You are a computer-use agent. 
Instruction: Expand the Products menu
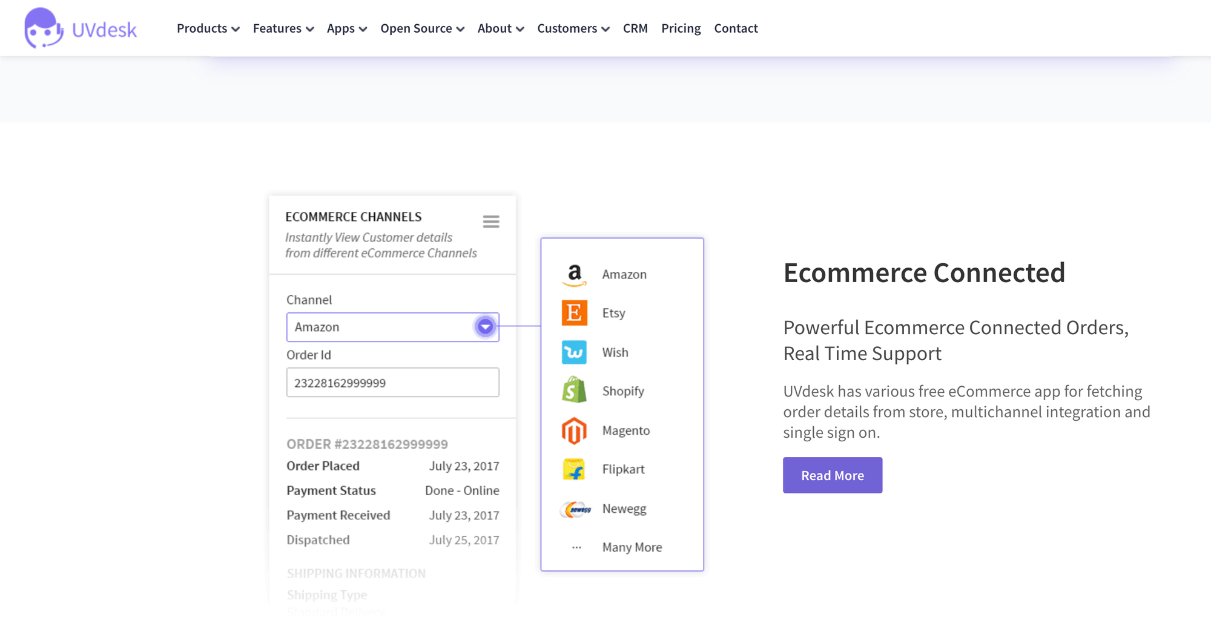[208, 28]
